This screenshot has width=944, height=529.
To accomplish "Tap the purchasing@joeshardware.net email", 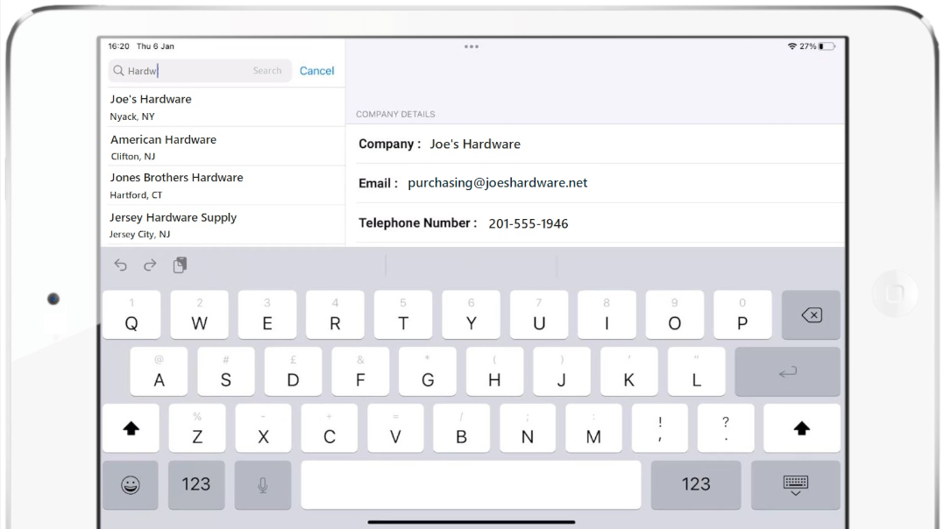I will click(x=497, y=183).
